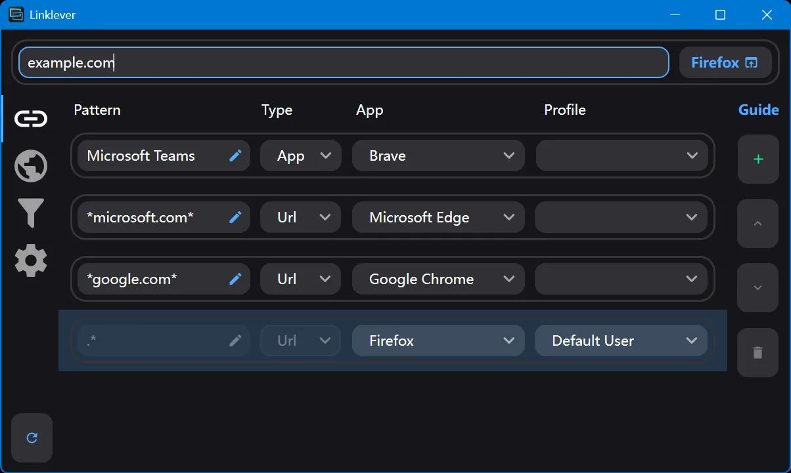Viewport: 791px width, 473px height.
Task: Open the Brave app dropdown
Action: pos(438,155)
